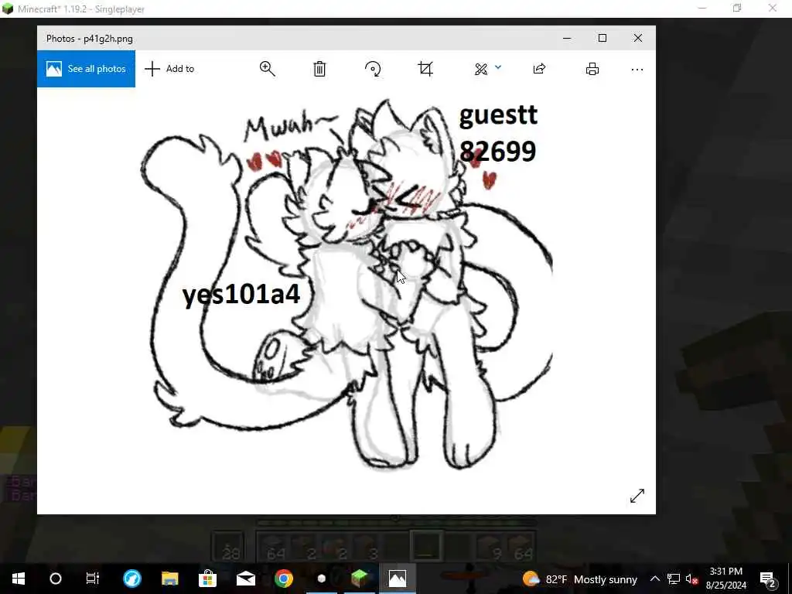Delete the photo with the trash icon
The image size is (792, 594).
coord(319,69)
